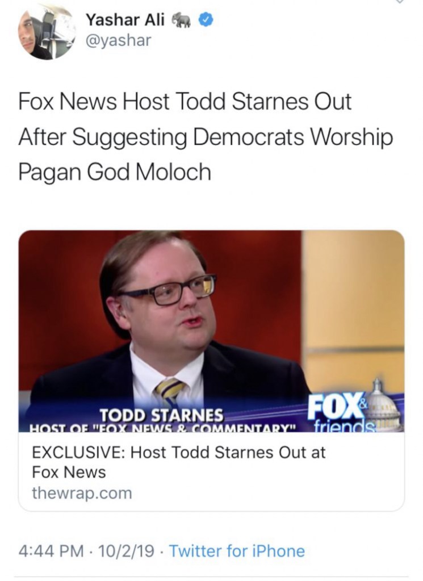
Task: Open the Yashar Ali display name
Action: (125, 20)
